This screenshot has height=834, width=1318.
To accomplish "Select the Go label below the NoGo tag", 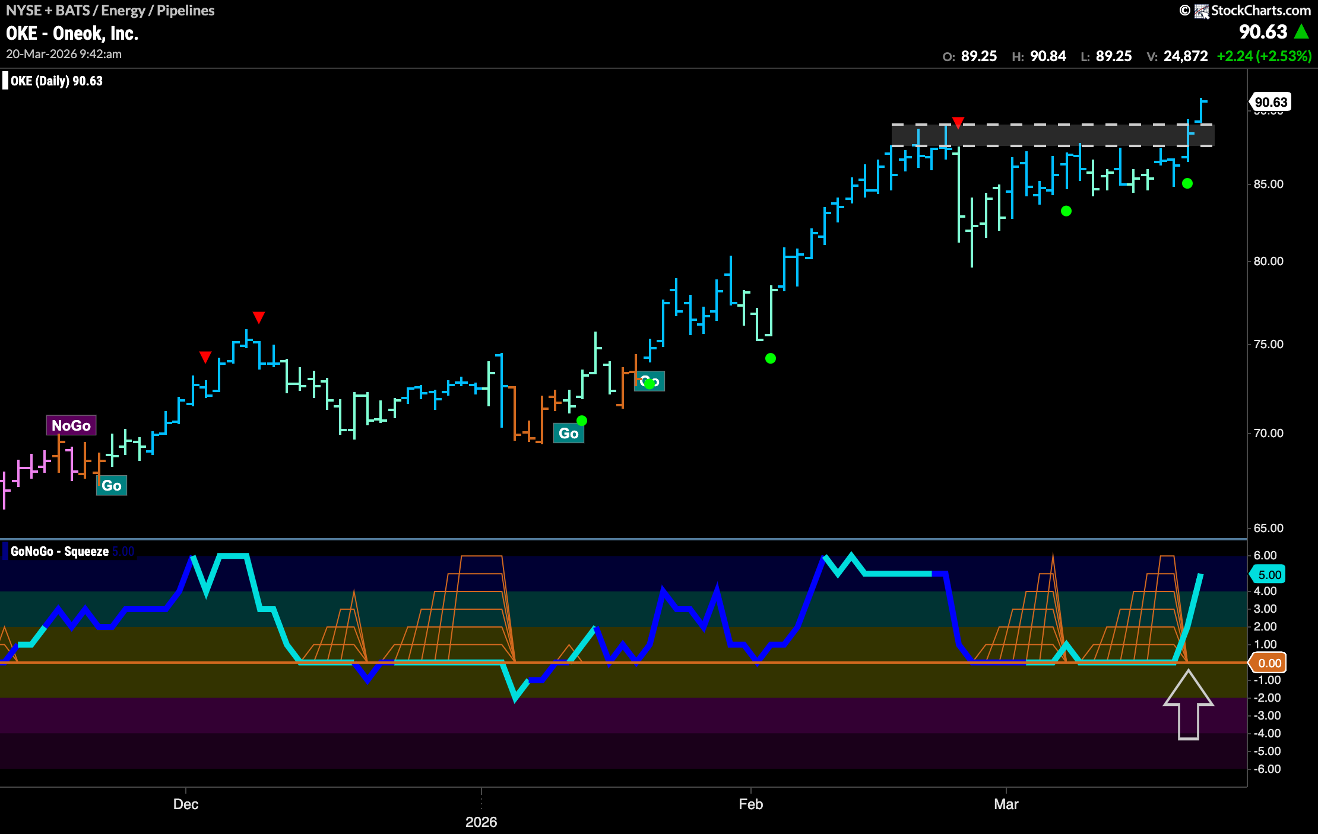I will (x=112, y=486).
